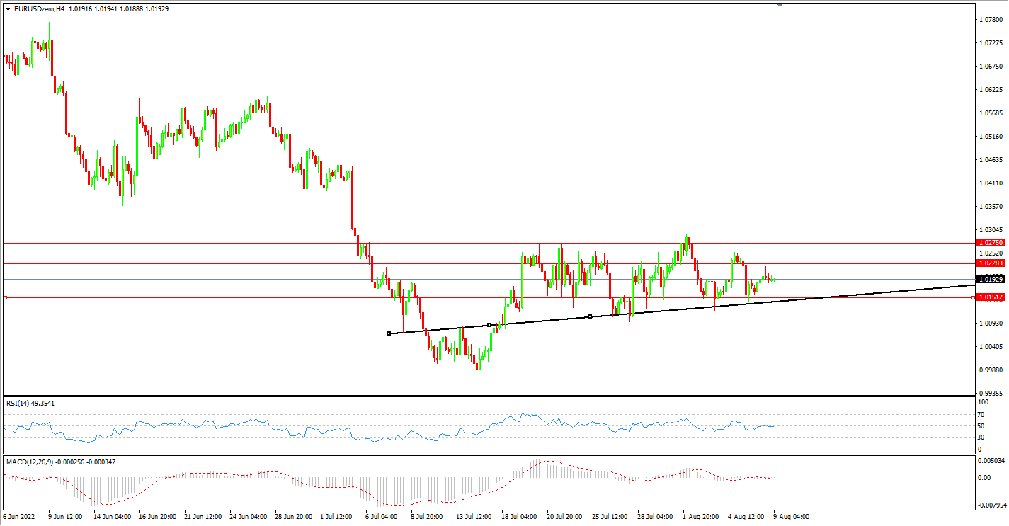Click the left handle of the 1.01512 line
This screenshot has height=526, width=1009.
pyautogui.click(x=5, y=298)
